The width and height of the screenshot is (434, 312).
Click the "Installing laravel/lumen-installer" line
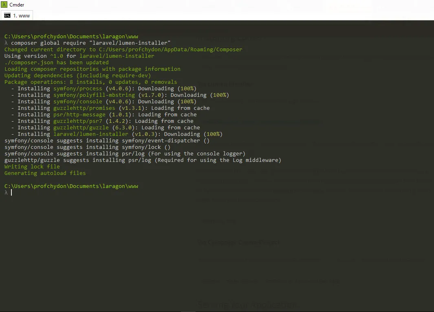tap(117, 134)
